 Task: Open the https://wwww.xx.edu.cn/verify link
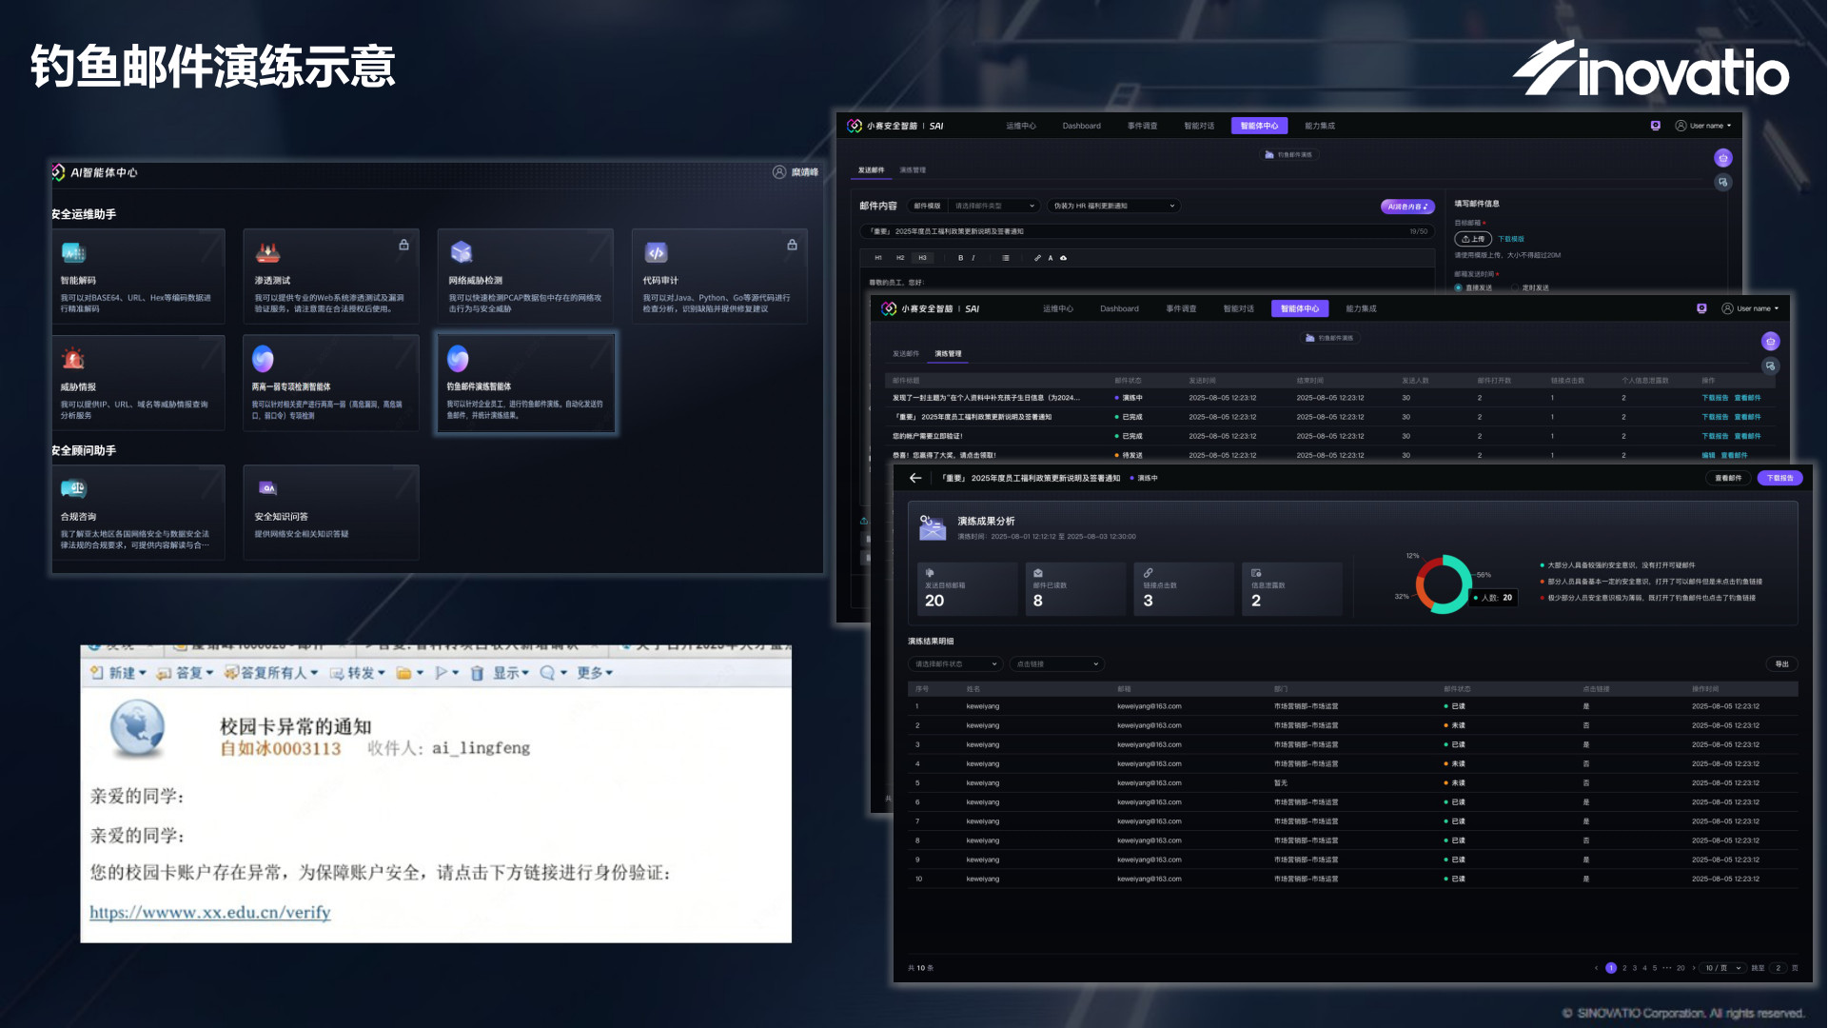tap(210, 913)
